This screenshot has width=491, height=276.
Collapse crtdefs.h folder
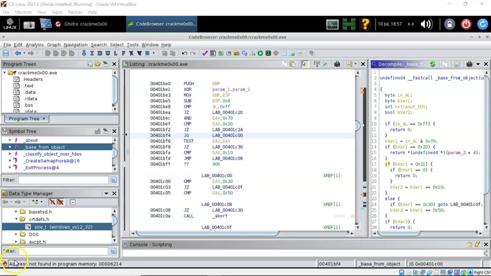[x=16, y=219]
